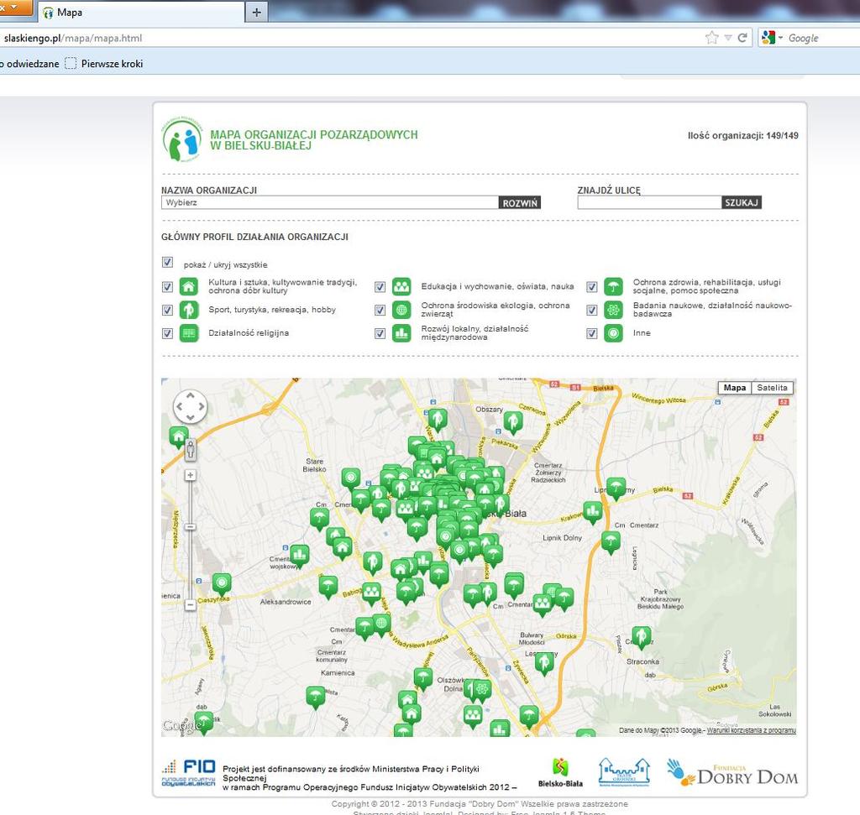The height and width of the screenshot is (815, 860).
Task: Reload the page with the refresh icon
Action: pyautogui.click(x=742, y=38)
